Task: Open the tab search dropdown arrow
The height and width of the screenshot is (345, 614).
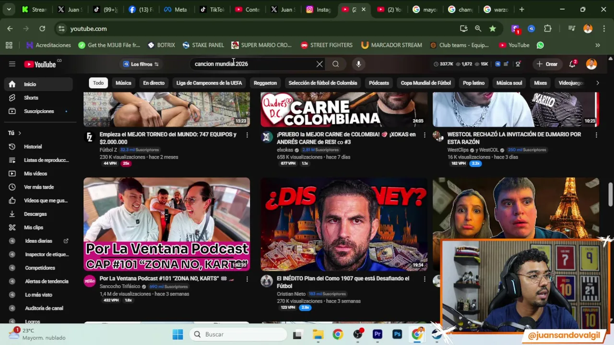Action: [9, 9]
